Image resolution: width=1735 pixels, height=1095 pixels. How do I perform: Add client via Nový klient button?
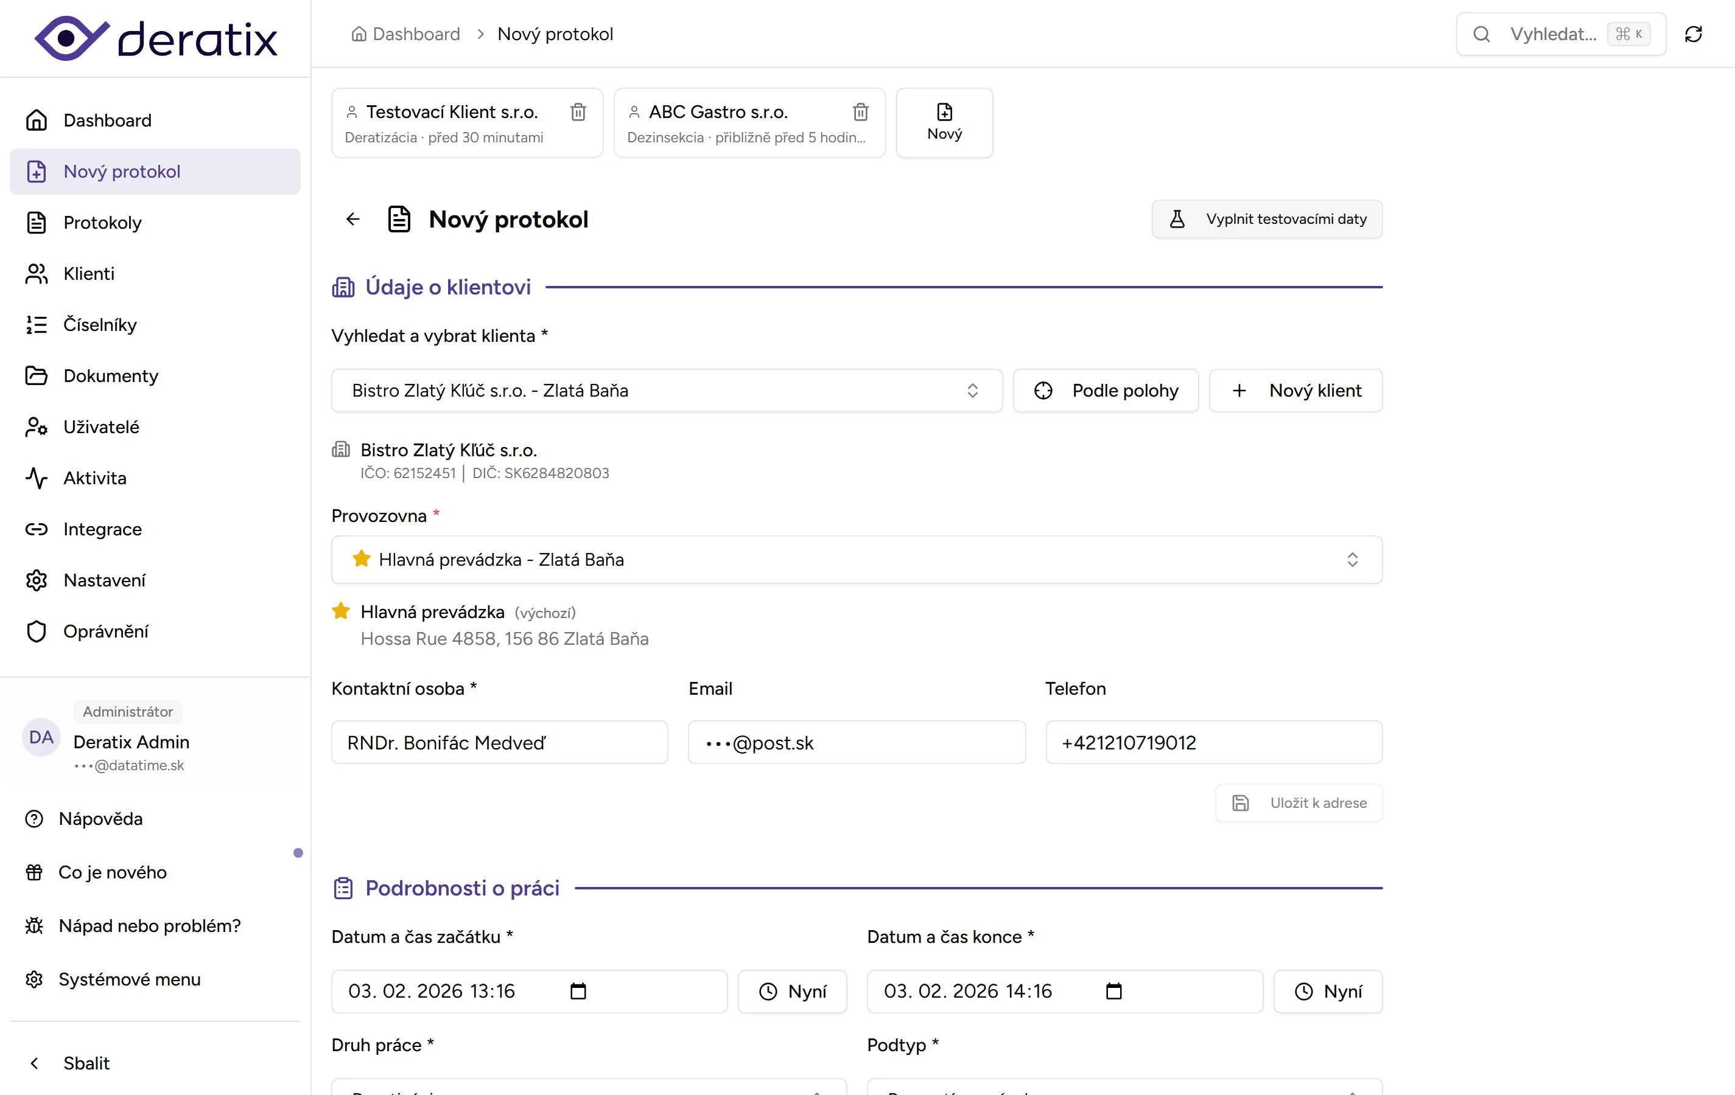(1295, 390)
